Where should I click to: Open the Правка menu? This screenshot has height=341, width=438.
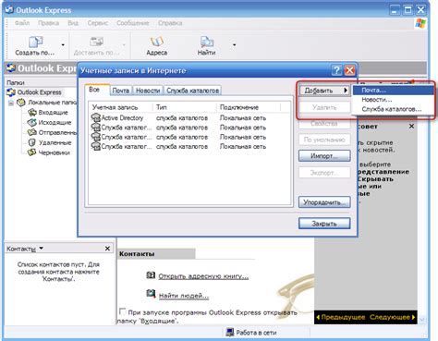pos(48,23)
